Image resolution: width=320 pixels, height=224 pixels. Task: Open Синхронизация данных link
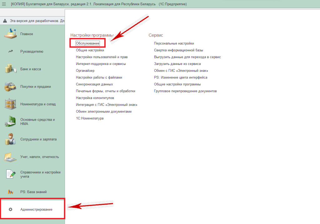point(94,84)
